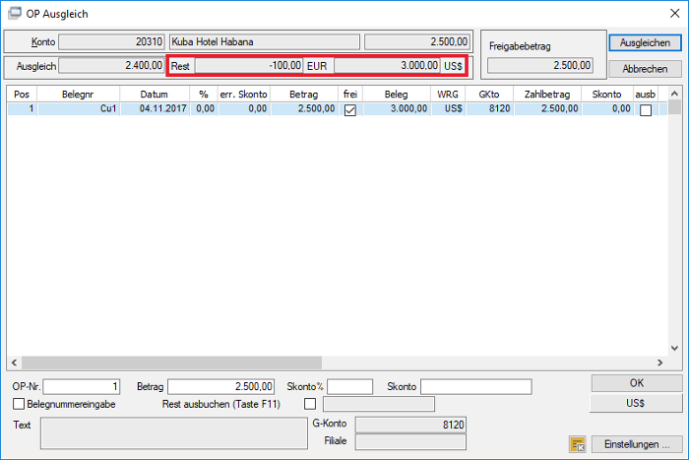689x460 pixels.
Task: Select the Cu1 Belegnr cell
Action: (x=78, y=108)
